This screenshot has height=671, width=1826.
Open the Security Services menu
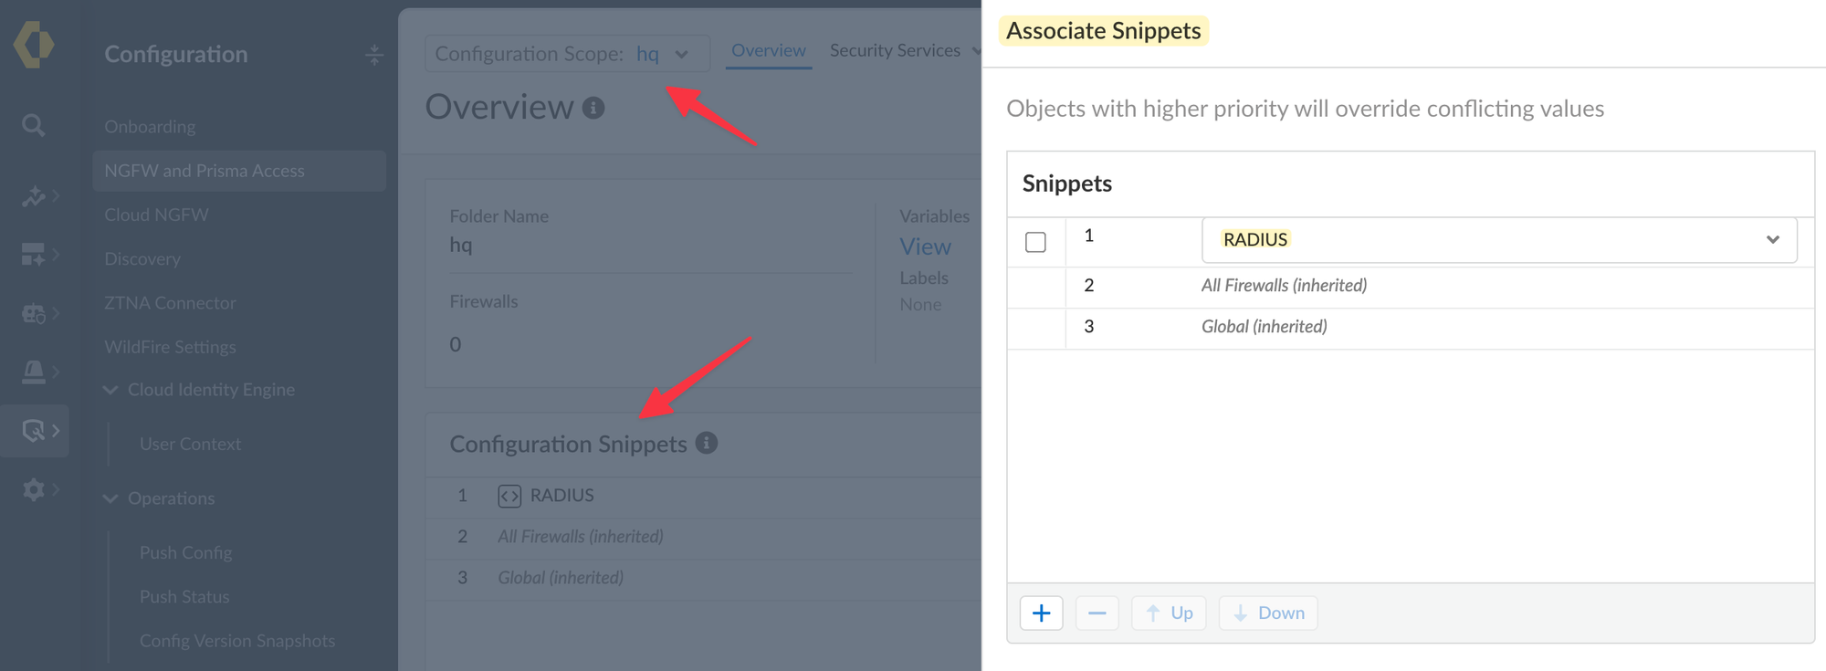(x=904, y=50)
